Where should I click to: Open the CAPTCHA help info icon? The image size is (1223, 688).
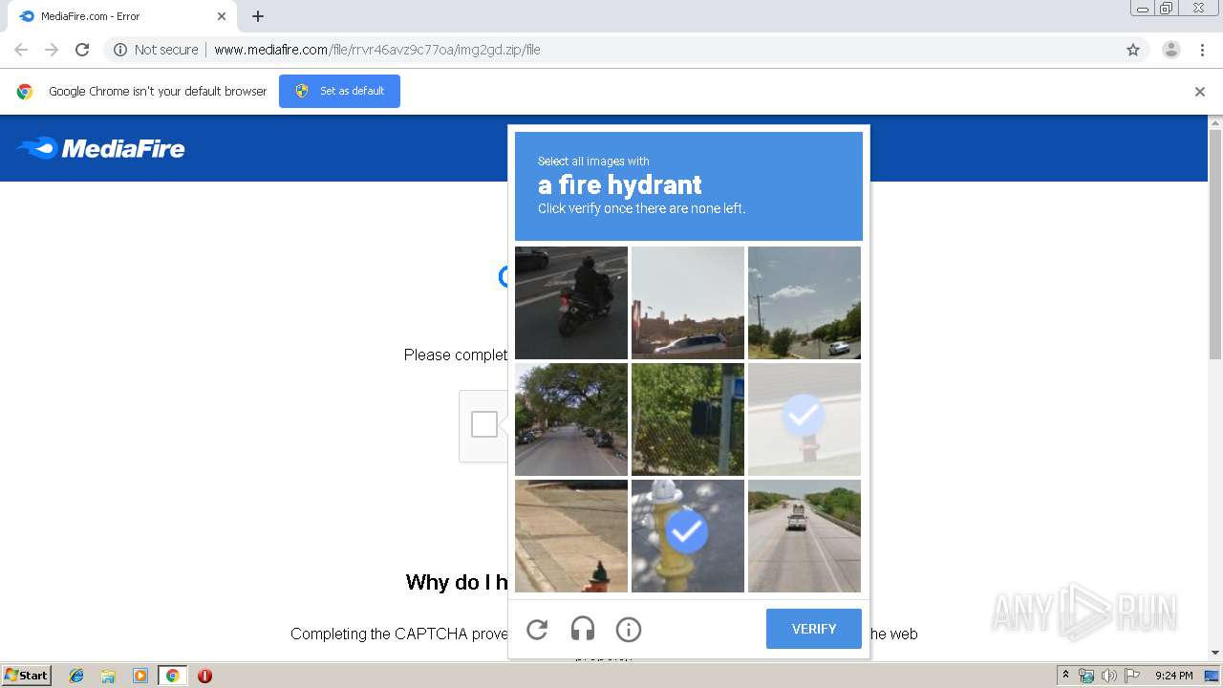coord(629,629)
